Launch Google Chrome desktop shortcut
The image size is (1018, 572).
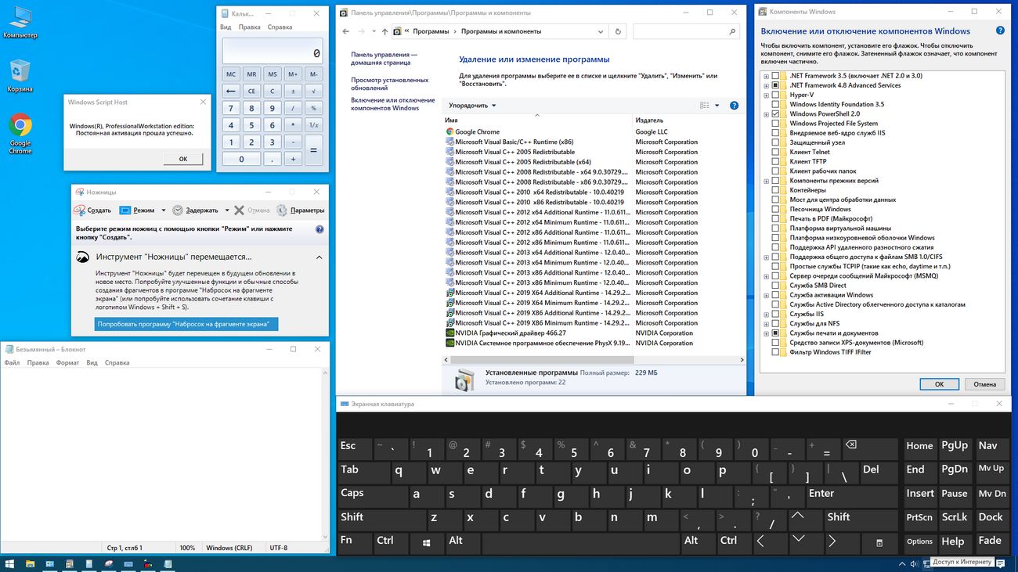click(x=20, y=133)
